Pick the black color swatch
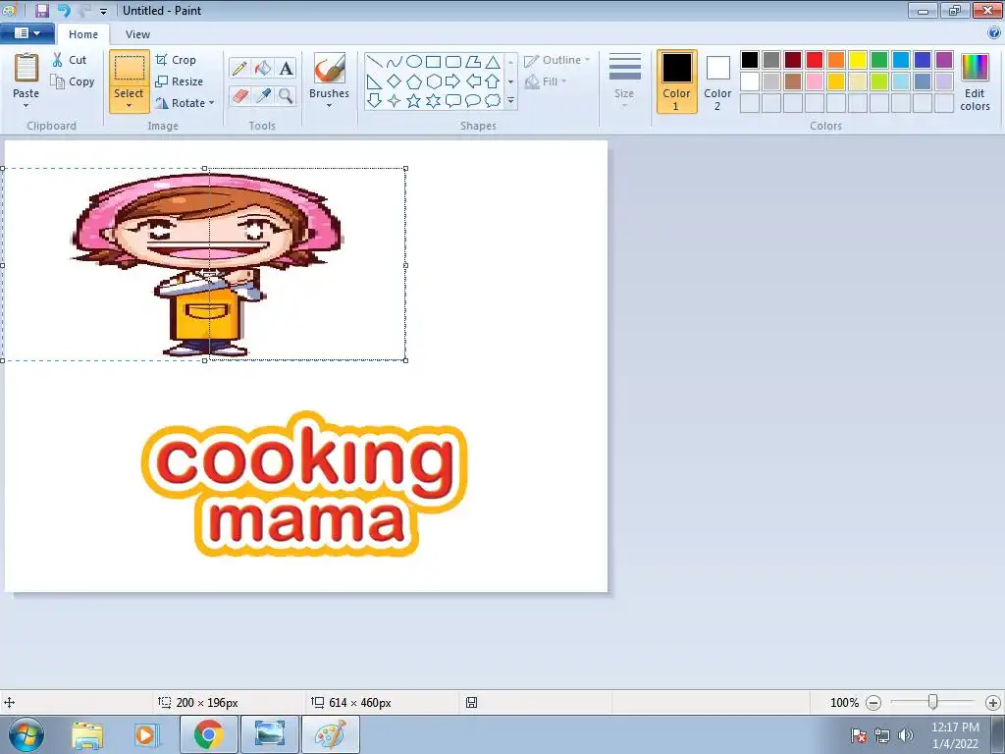1005x754 pixels. coord(750,60)
